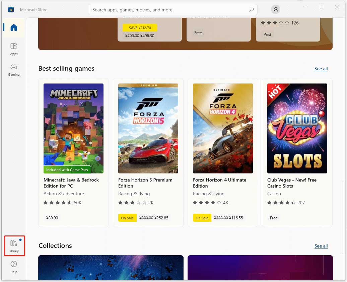Click the ¥252.85 sale price
Screen dimensions: 347x282
(x=161, y=218)
